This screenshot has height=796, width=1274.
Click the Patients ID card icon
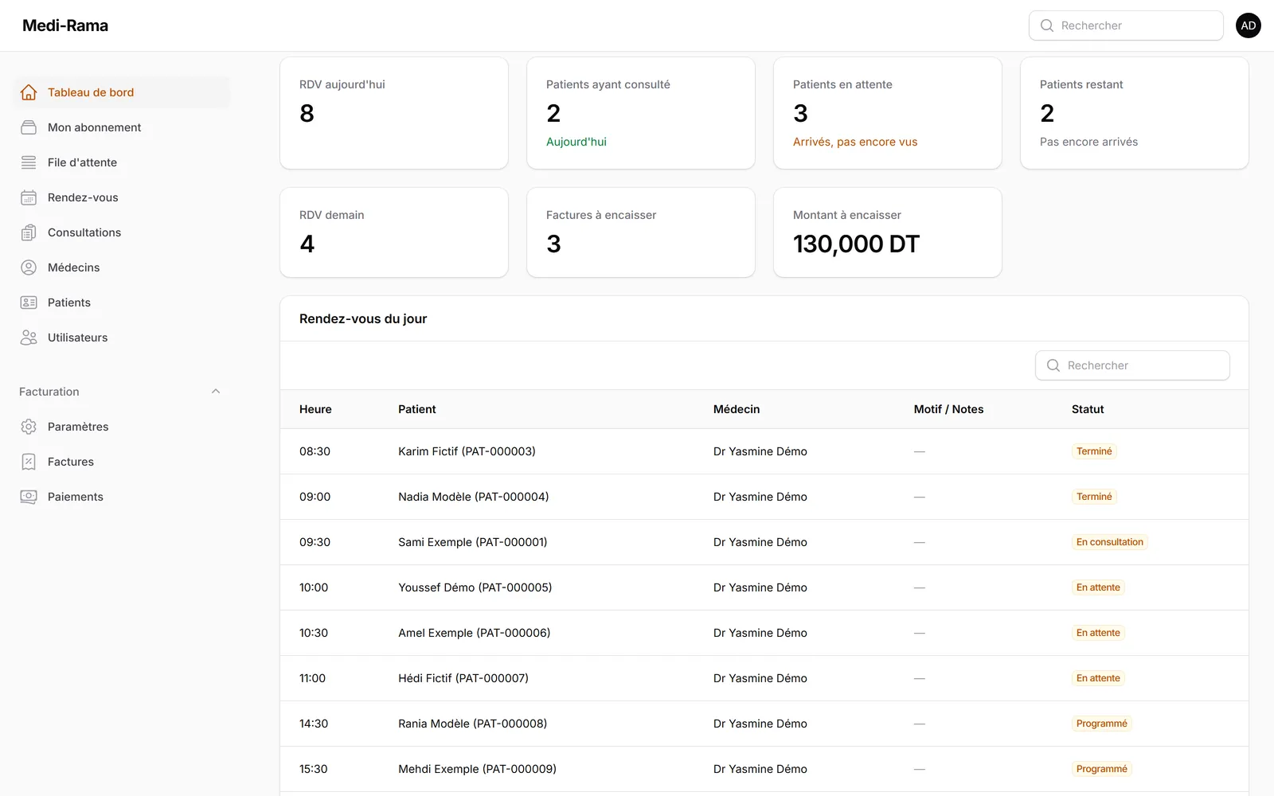(x=29, y=302)
